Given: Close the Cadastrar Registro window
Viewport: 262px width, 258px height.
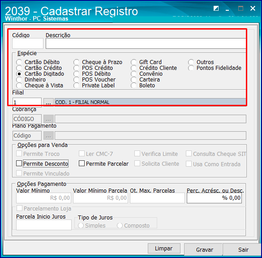Looking at the screenshot, I should (253, 8).
